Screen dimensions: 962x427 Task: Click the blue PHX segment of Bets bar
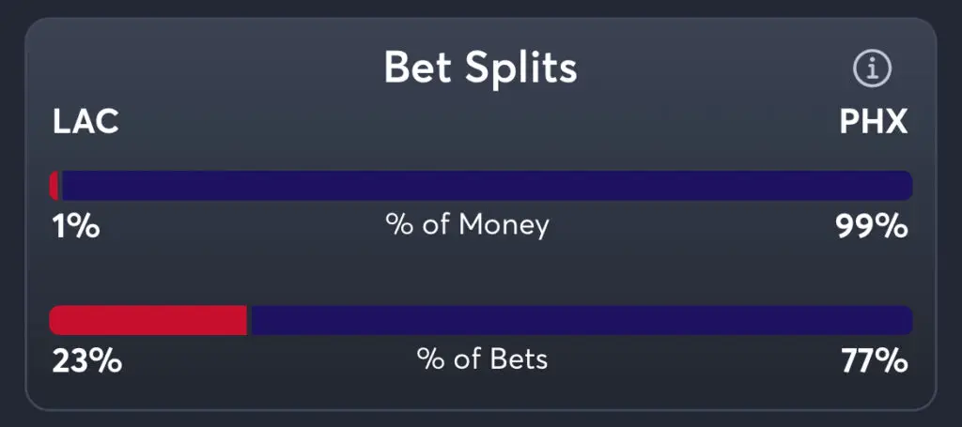(580, 320)
